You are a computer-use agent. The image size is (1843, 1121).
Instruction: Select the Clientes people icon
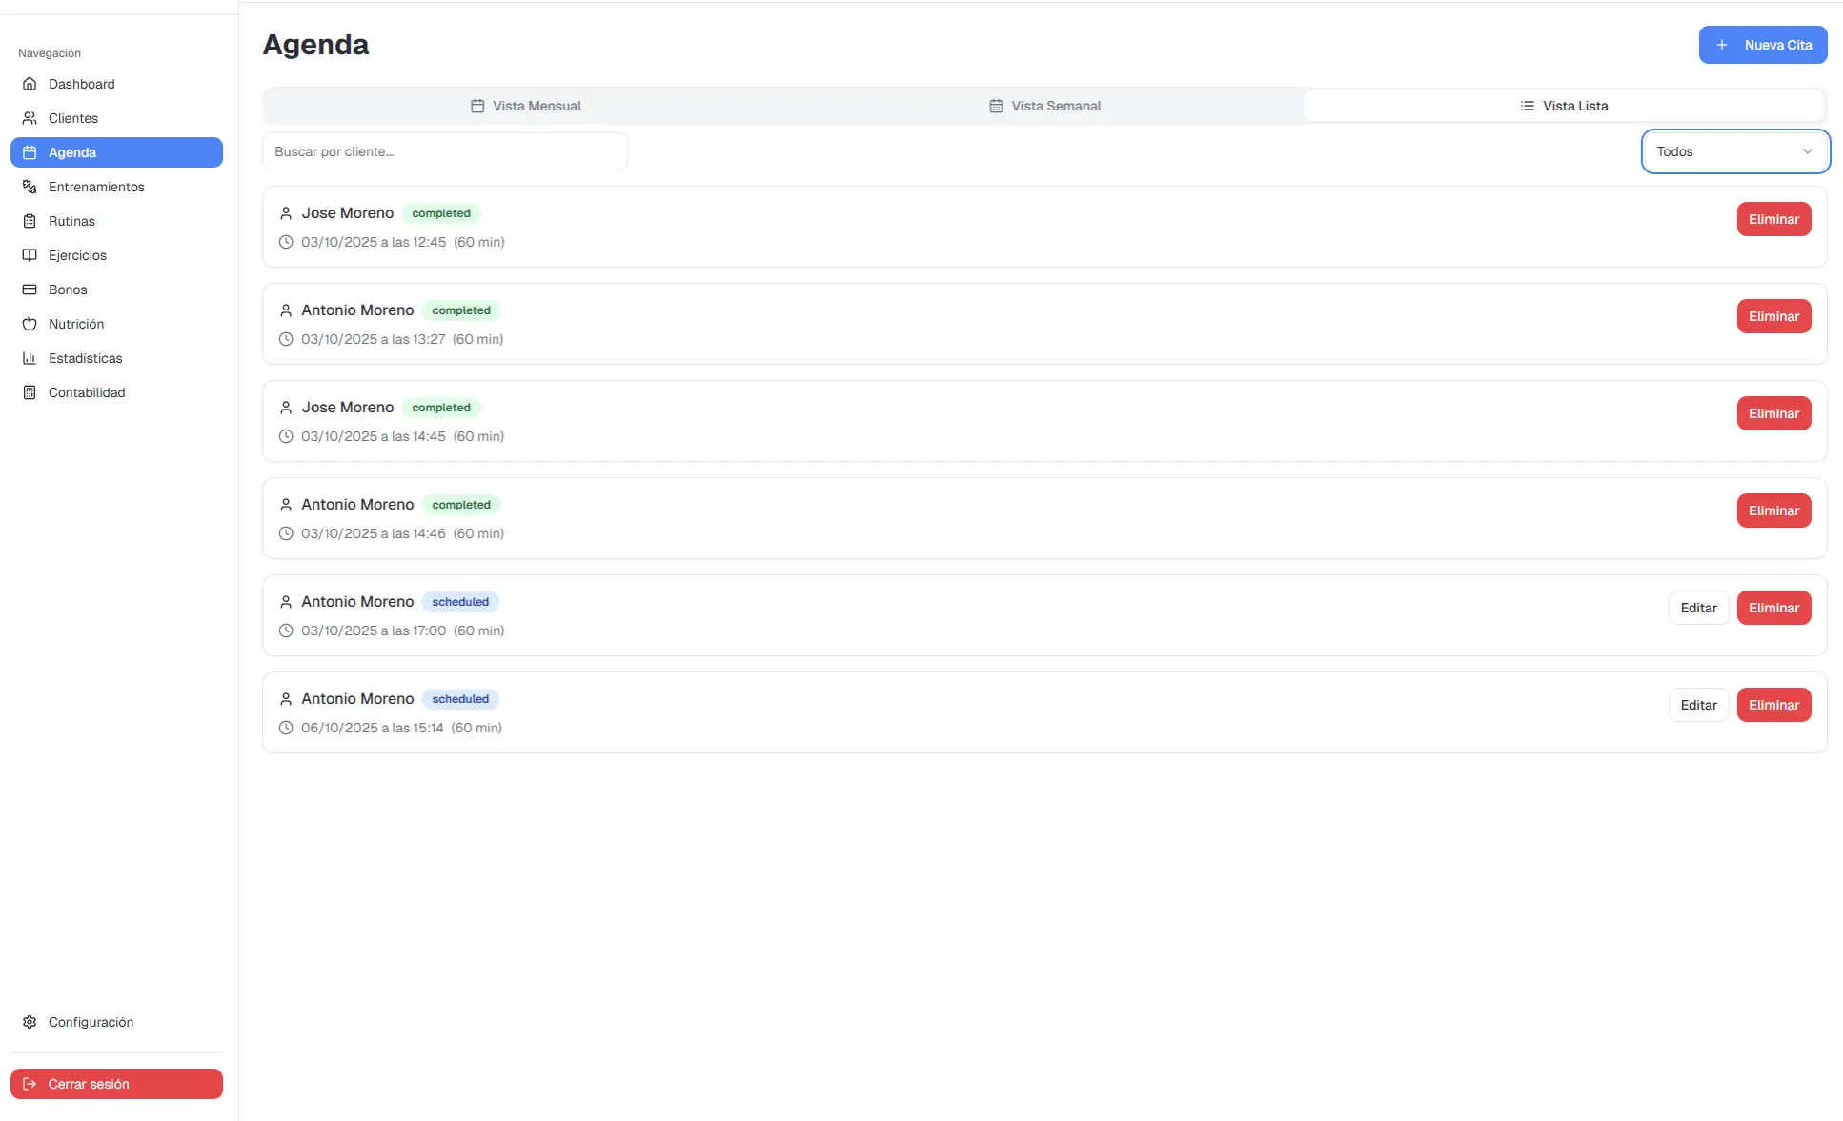pos(30,118)
